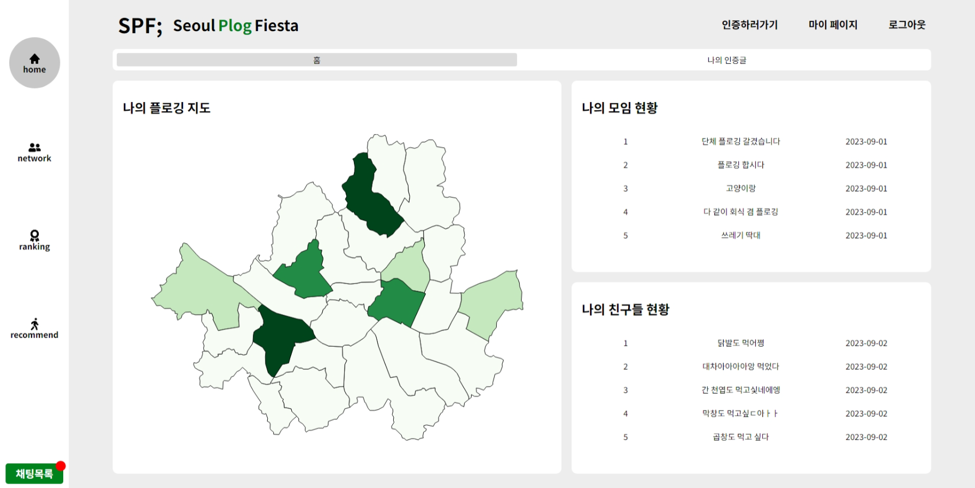This screenshot has width=975, height=488.
Task: Open the ranking sidebar icon
Action: pos(34,240)
